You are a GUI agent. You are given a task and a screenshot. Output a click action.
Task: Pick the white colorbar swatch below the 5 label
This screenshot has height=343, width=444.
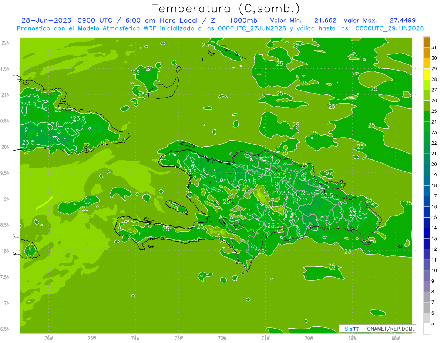(427, 329)
